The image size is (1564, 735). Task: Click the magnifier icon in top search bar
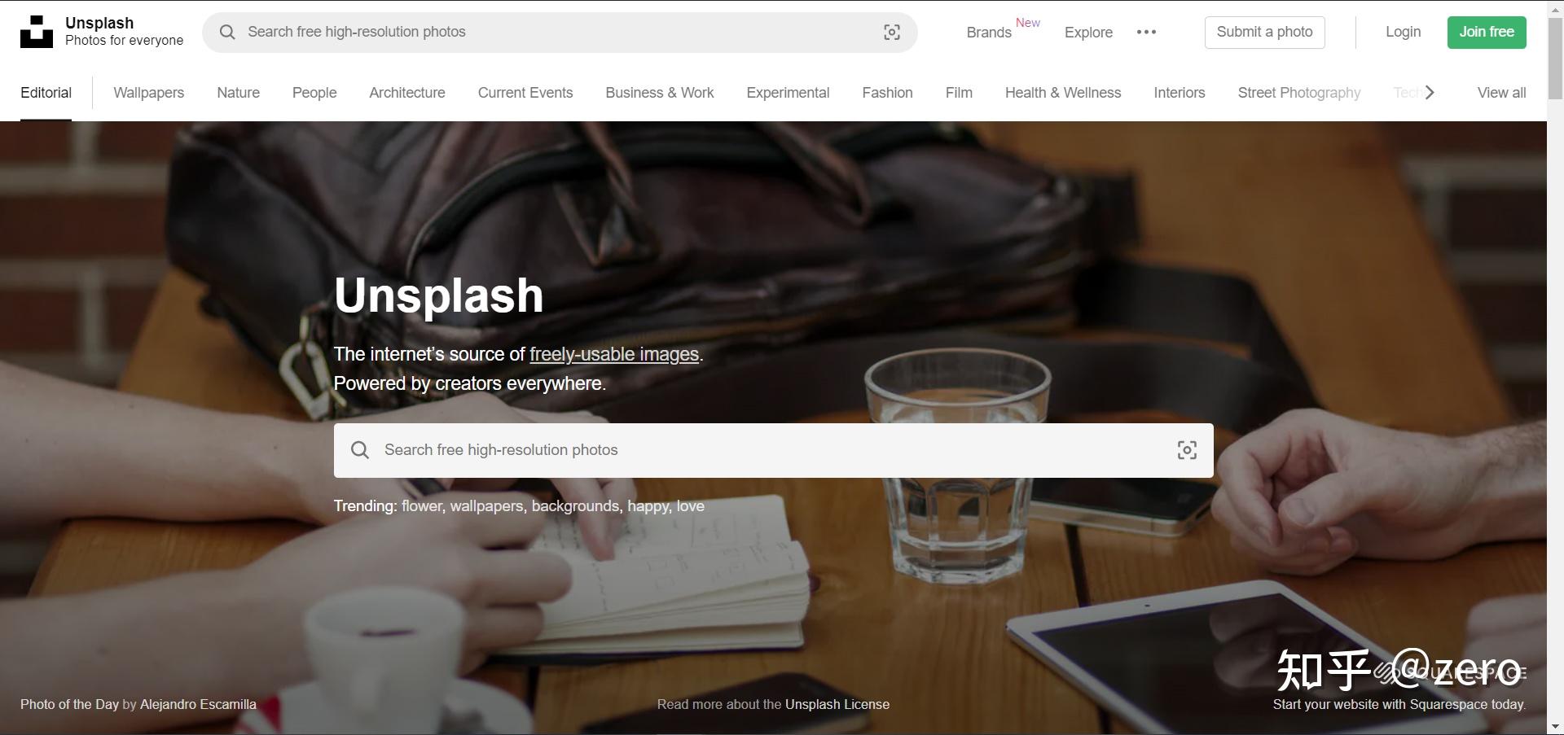click(x=227, y=32)
